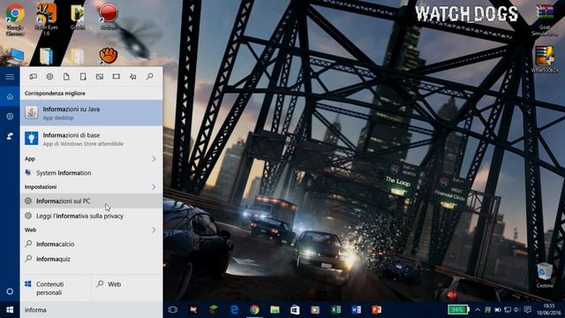The width and height of the screenshot is (565, 318).
Task: Open Google Chrome from the taskbar
Action: coord(254,310)
